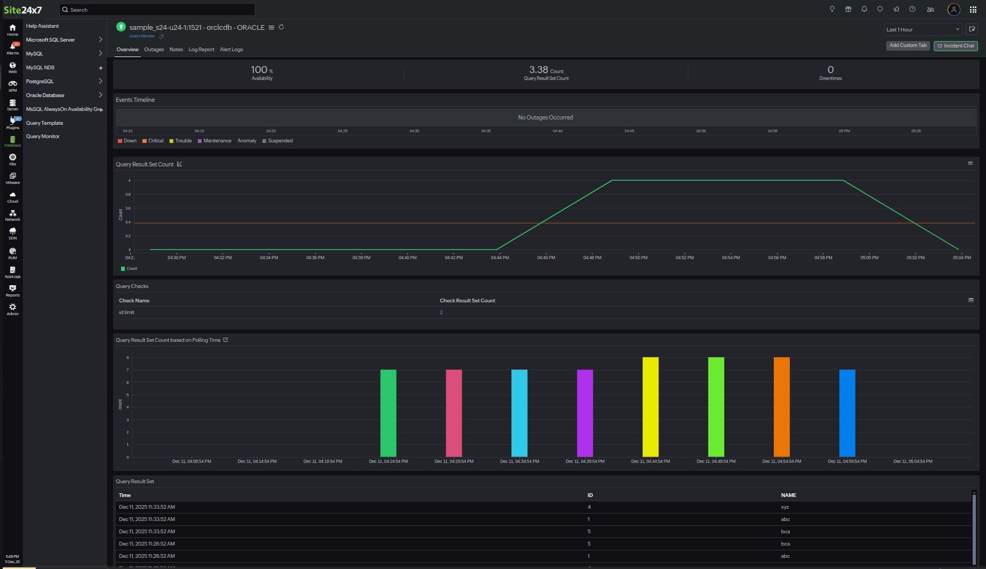Screen dimensions: 986x569
Task: Select the Database sidebar icon
Action: (x=12, y=141)
